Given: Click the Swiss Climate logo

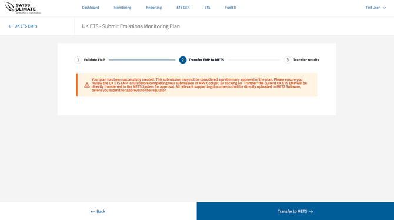Looking at the screenshot, I should pos(22,8).
